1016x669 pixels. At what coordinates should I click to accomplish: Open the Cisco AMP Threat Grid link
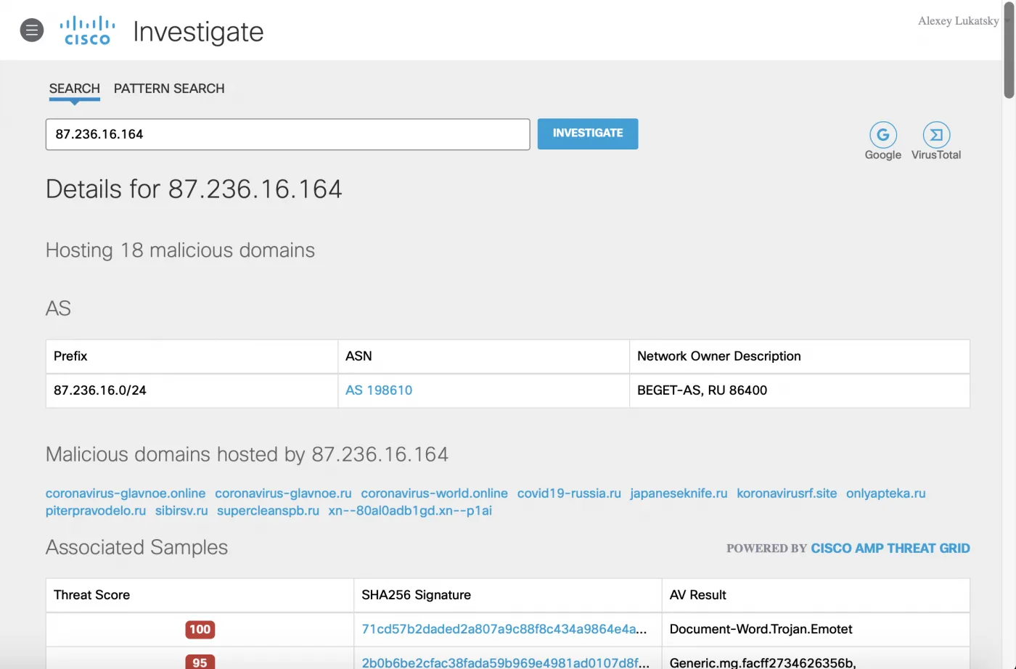[890, 549]
